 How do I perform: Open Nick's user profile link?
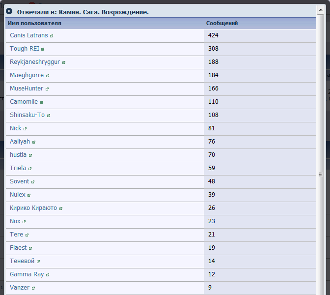click(16, 128)
